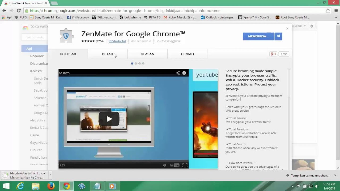Click the volume speaker tray icon
This screenshot has height=191, width=340.
pyautogui.click(x=317, y=186)
